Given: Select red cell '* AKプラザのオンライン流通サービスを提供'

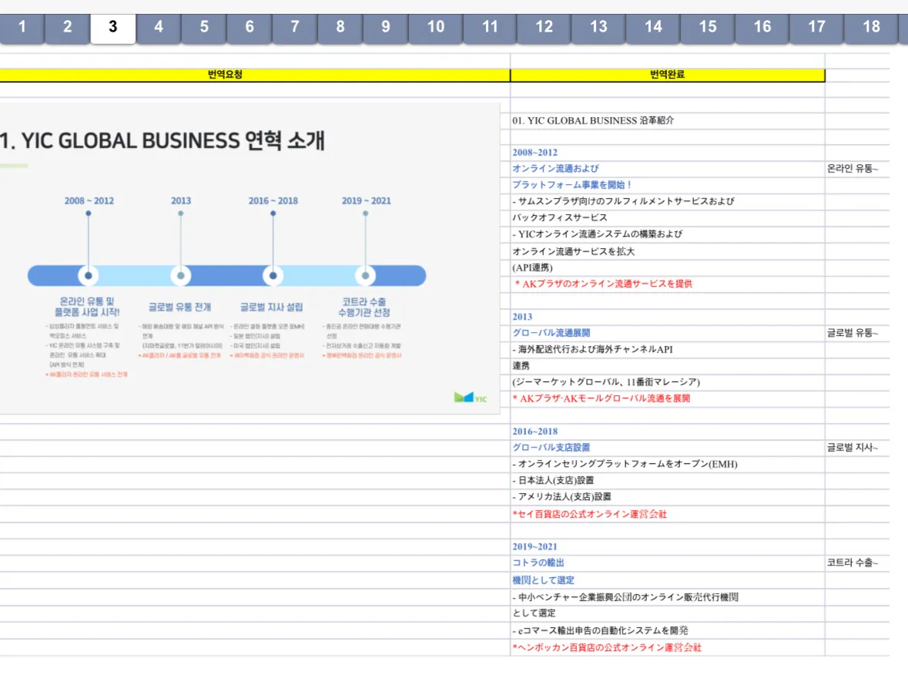Looking at the screenshot, I should [x=668, y=284].
